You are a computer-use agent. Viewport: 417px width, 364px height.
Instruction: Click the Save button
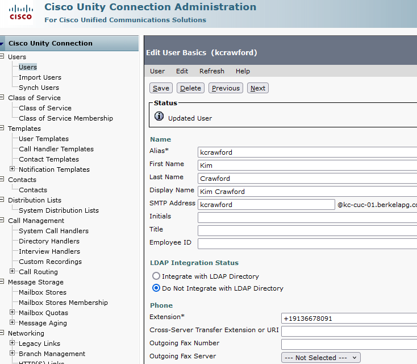pos(161,88)
